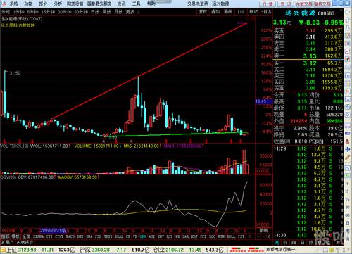Screen dimensions: 352x254
Task: Expand the 更多 period options
Action: click(x=132, y=11)
